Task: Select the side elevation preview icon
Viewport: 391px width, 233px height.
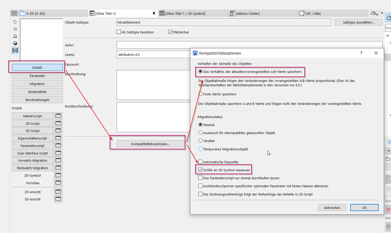Action: pos(15,36)
